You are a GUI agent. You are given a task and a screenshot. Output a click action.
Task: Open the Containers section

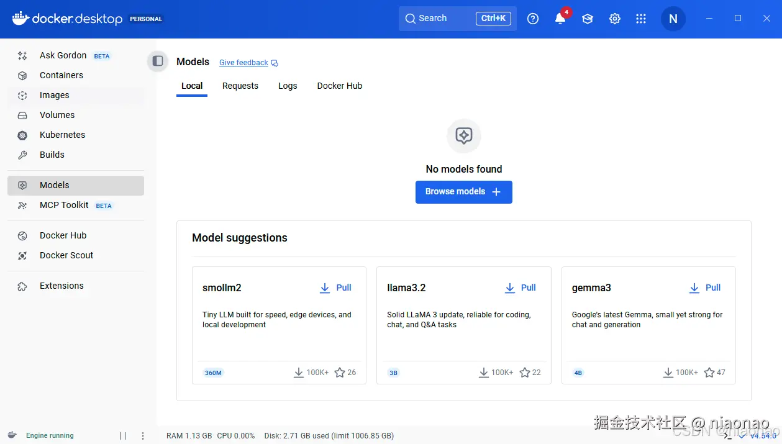[76, 75]
